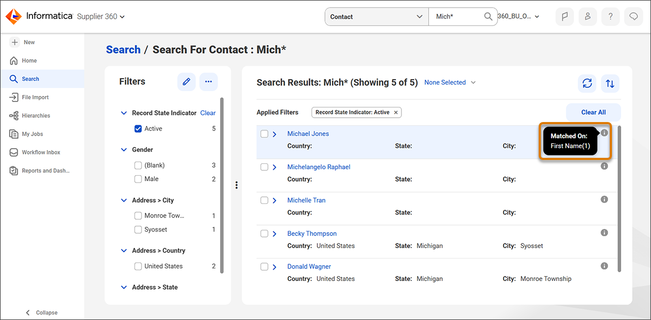
Task: Click the info icon on Michael Jones row
Action: [604, 133]
